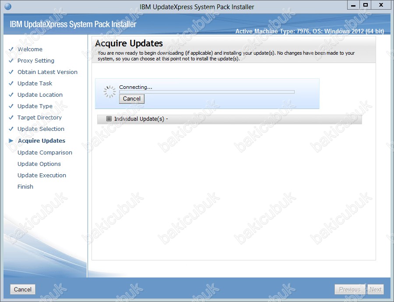Toggle the Individual Update(s) checkbox
Screen dimensions: 394x302
tap(109, 119)
